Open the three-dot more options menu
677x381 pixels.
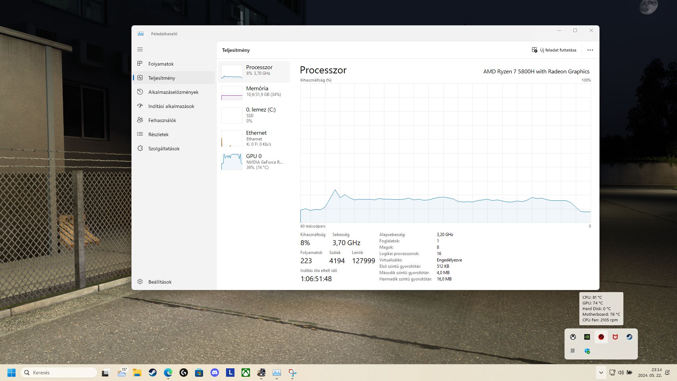tap(590, 50)
